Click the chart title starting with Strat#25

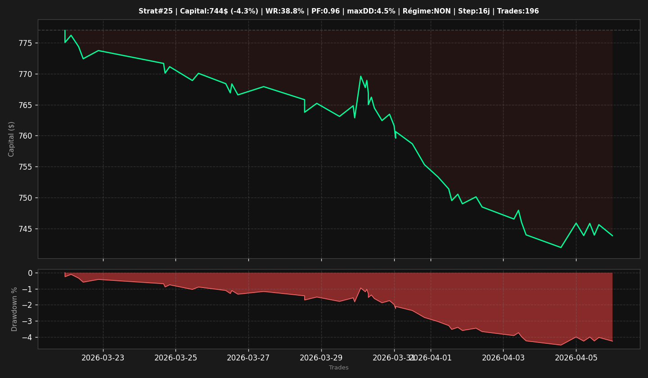pos(338,11)
